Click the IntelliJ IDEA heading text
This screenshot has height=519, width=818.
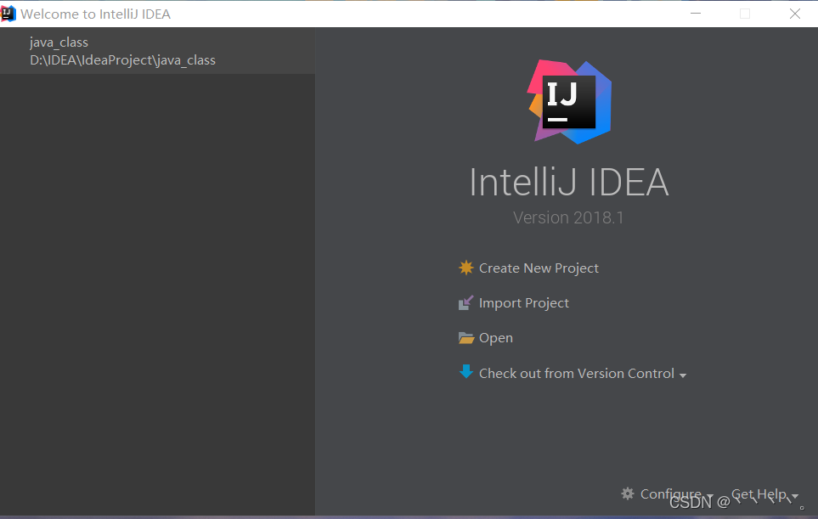pyautogui.click(x=568, y=182)
